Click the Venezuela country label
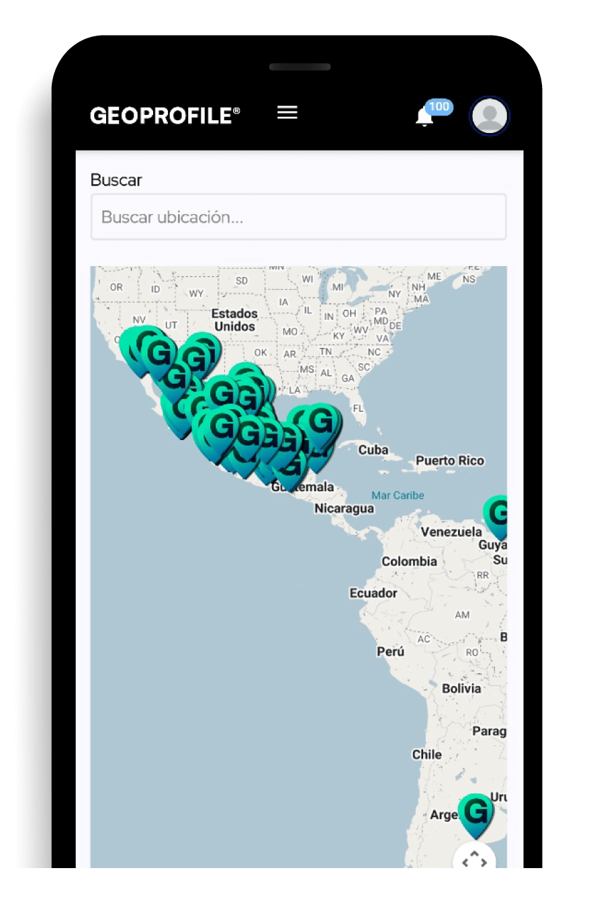 click(x=451, y=531)
